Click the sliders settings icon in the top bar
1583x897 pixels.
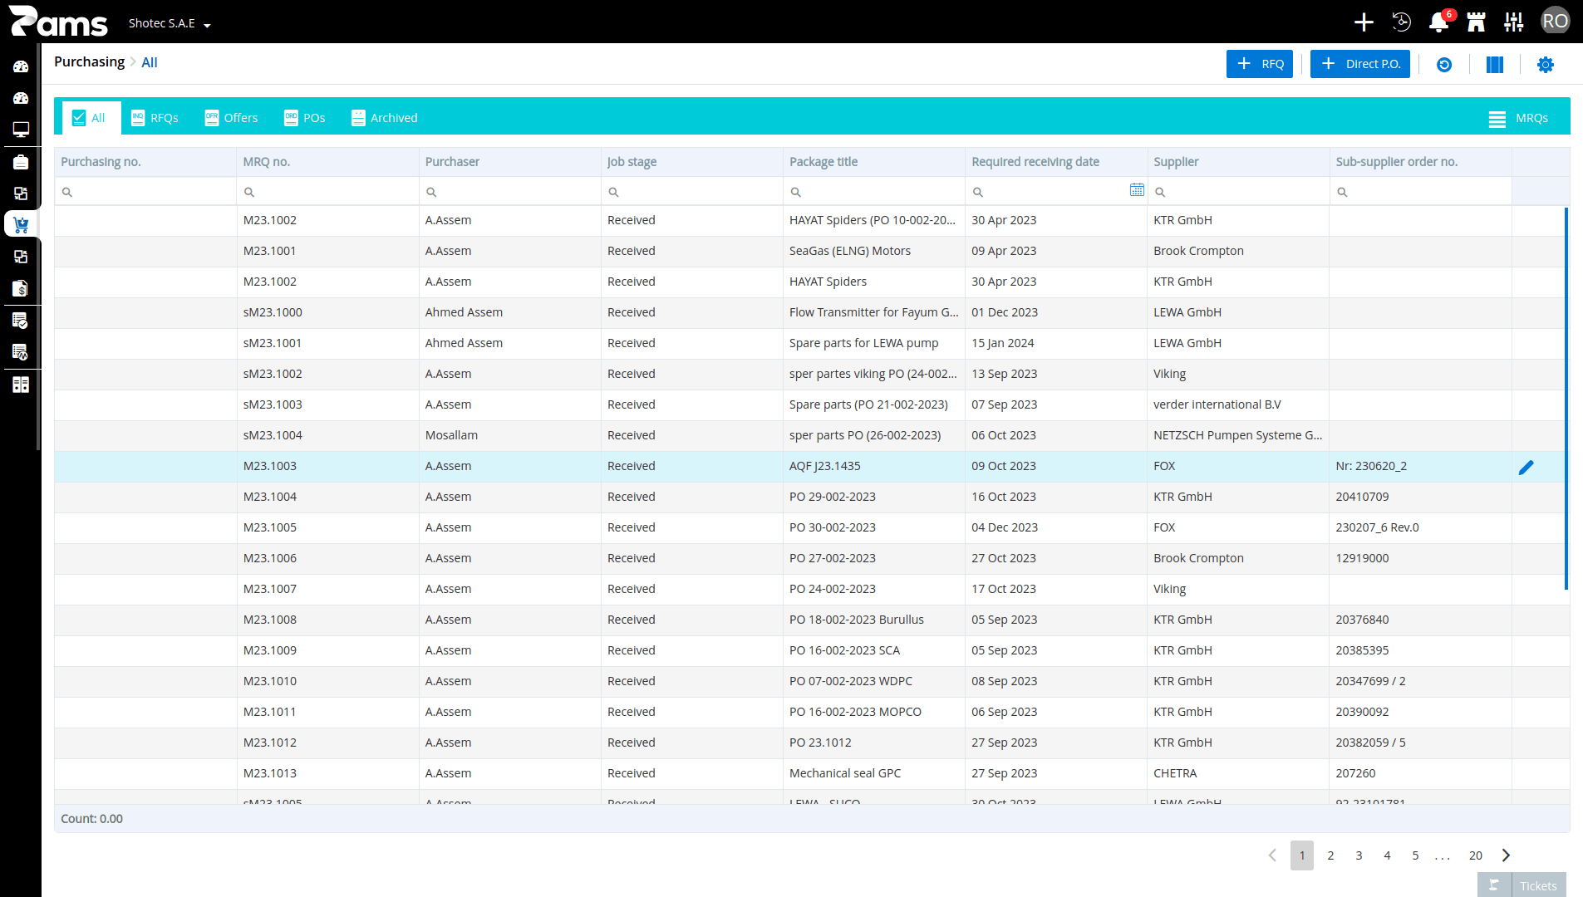[1514, 22]
